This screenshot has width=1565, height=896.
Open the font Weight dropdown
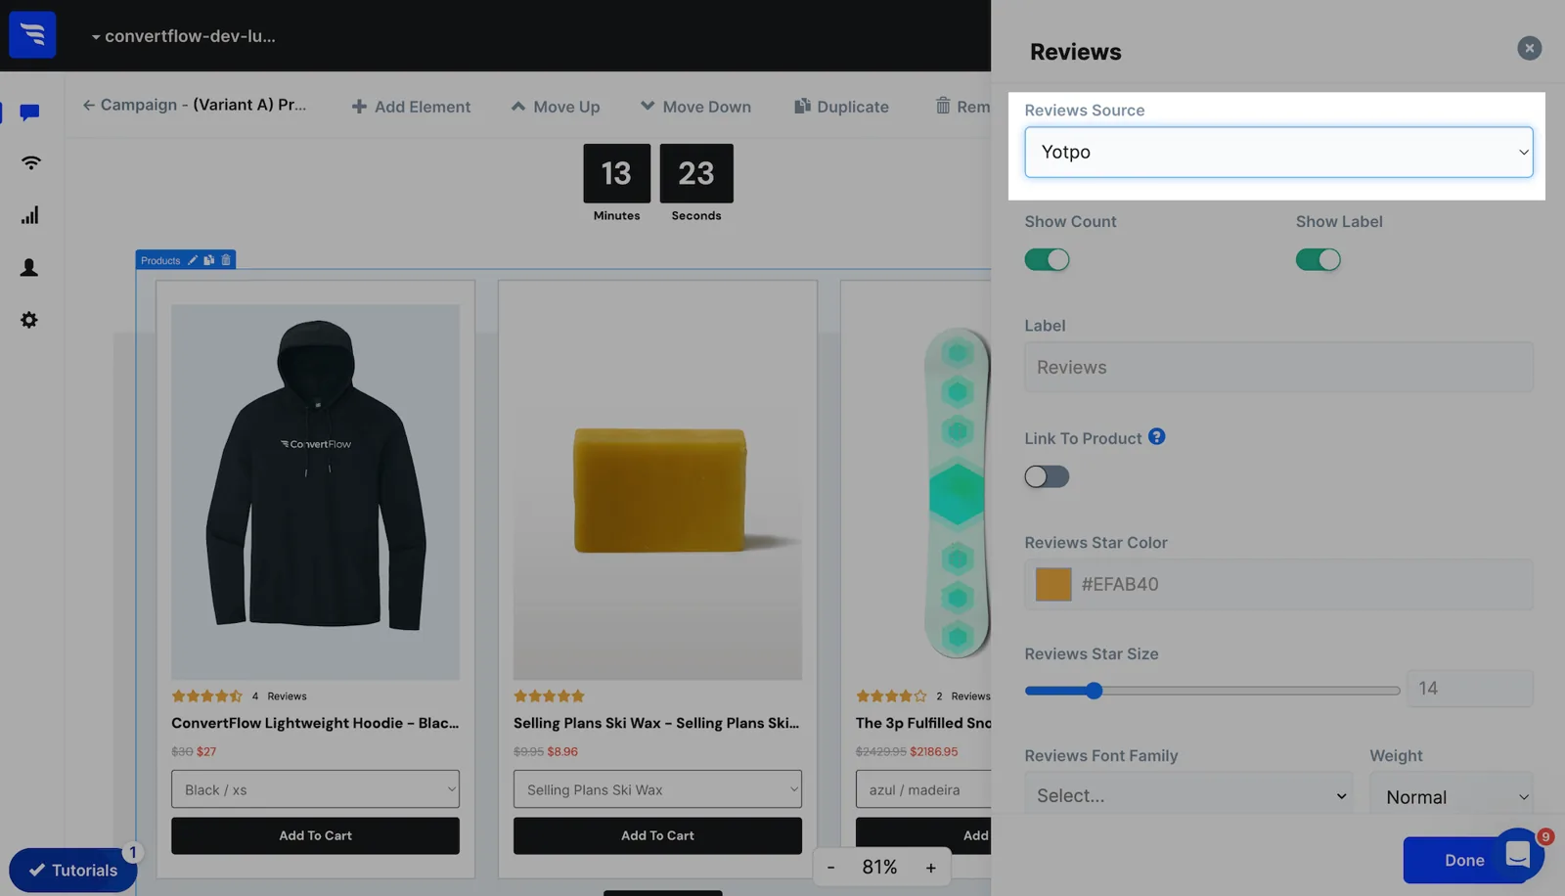(1452, 795)
